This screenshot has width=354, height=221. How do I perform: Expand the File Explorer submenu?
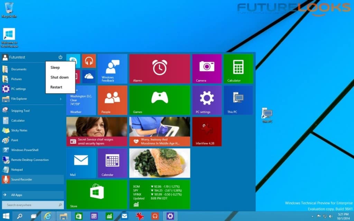coord(60,99)
